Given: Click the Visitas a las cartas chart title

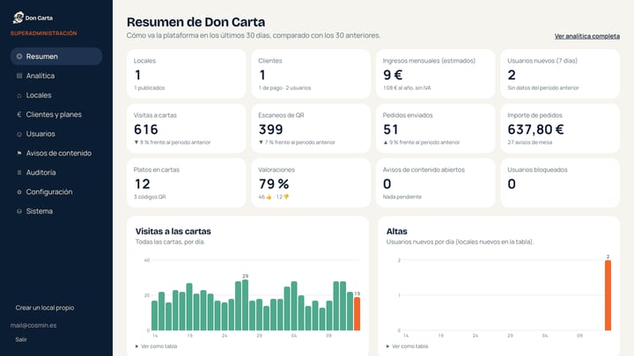Looking at the screenshot, I should (x=173, y=231).
